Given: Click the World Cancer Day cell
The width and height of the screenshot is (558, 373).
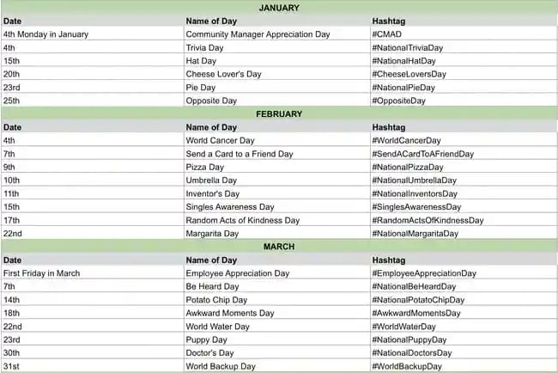Looking at the screenshot, I should click(x=221, y=140).
